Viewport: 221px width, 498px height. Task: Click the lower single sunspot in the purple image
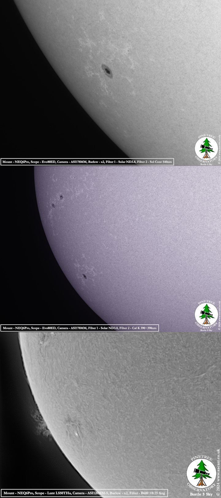[84, 276]
